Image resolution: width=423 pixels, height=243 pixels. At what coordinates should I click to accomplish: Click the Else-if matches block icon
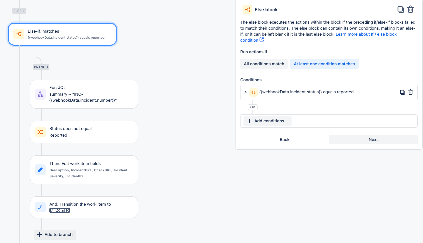click(19, 34)
